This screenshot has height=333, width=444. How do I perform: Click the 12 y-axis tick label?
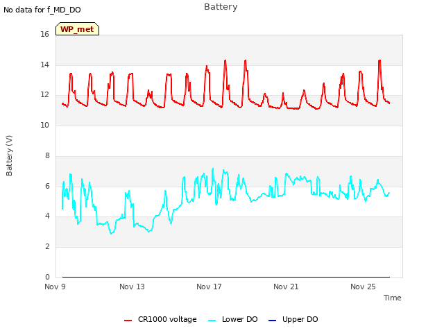[44, 95]
